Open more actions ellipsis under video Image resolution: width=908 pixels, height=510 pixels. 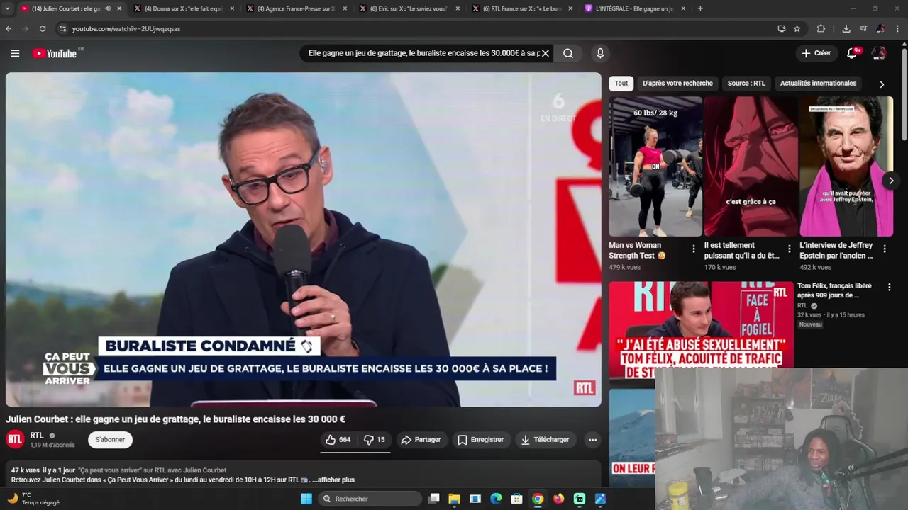tap(592, 440)
